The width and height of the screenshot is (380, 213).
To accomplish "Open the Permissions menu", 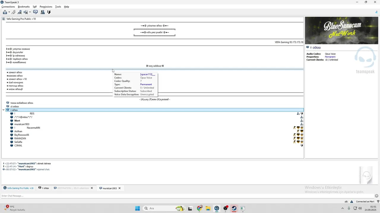I will (x=46, y=7).
